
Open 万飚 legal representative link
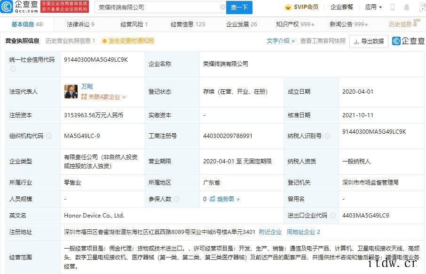point(87,86)
